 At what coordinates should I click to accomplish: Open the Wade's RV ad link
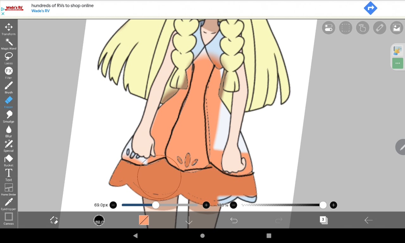tap(40, 11)
